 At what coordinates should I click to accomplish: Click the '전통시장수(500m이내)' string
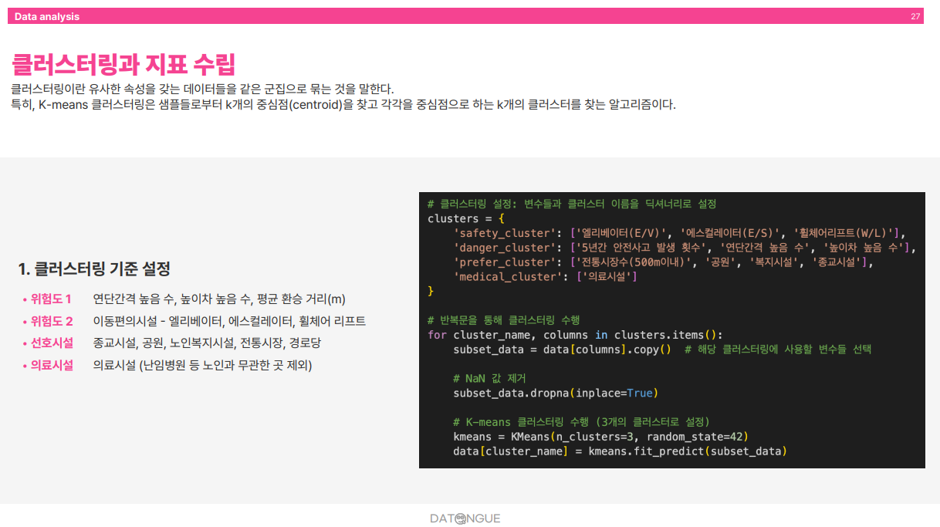point(634,262)
